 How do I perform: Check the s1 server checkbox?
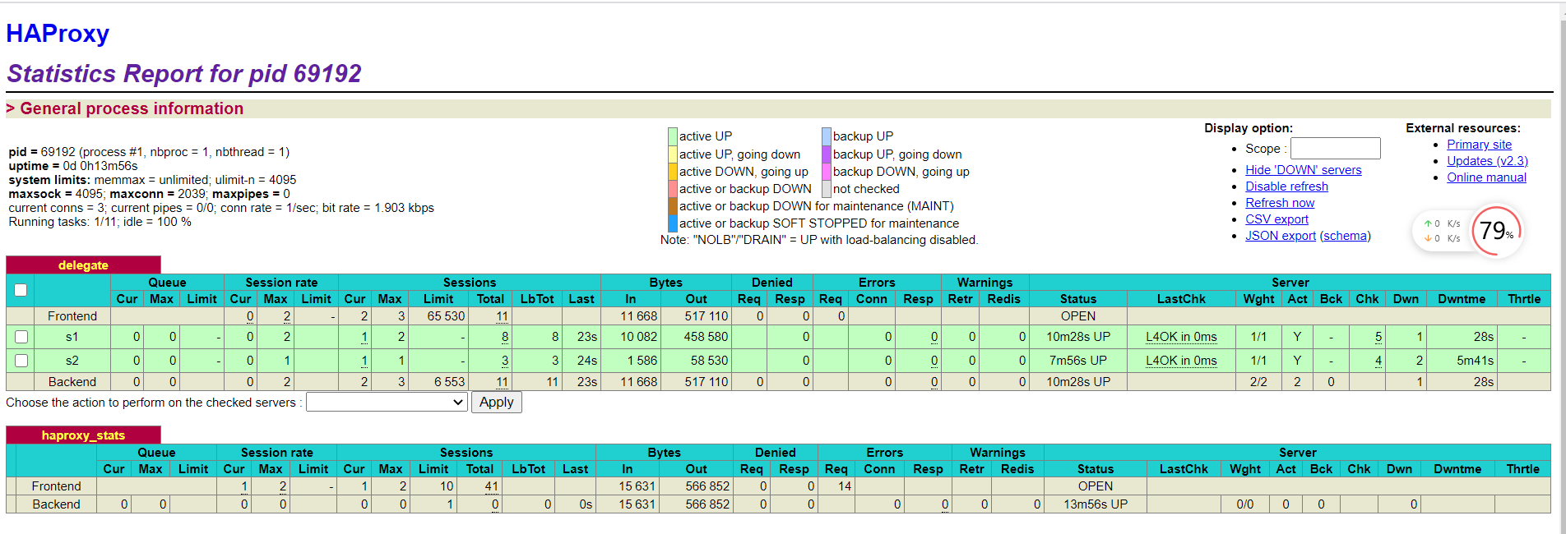pos(21,337)
